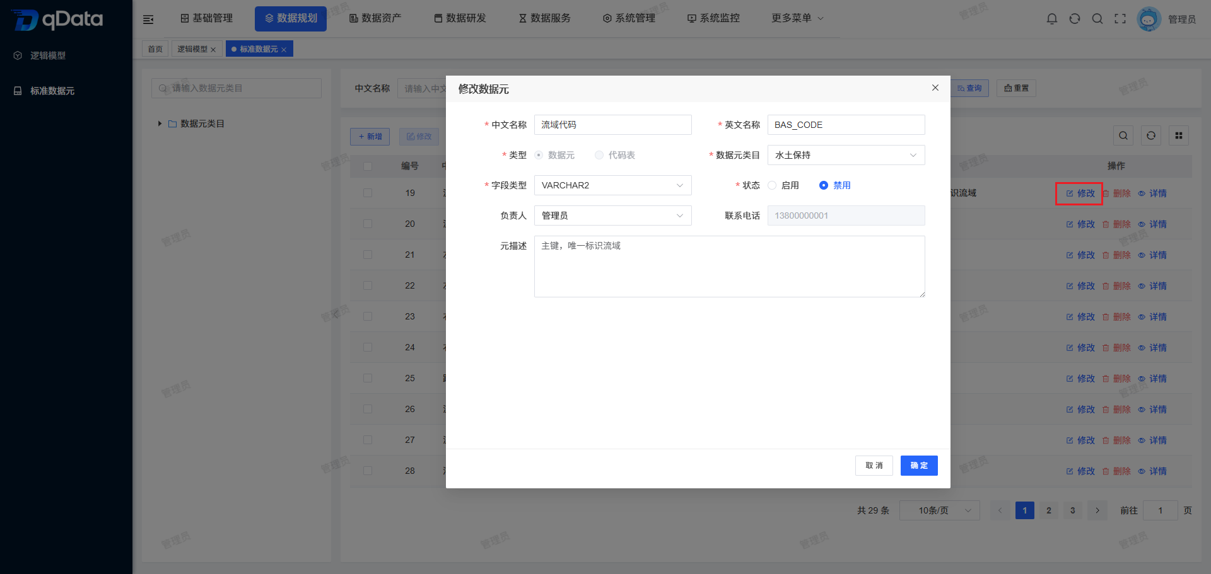
Task: Expand the 数据元类目 tree node
Action: pos(160,123)
